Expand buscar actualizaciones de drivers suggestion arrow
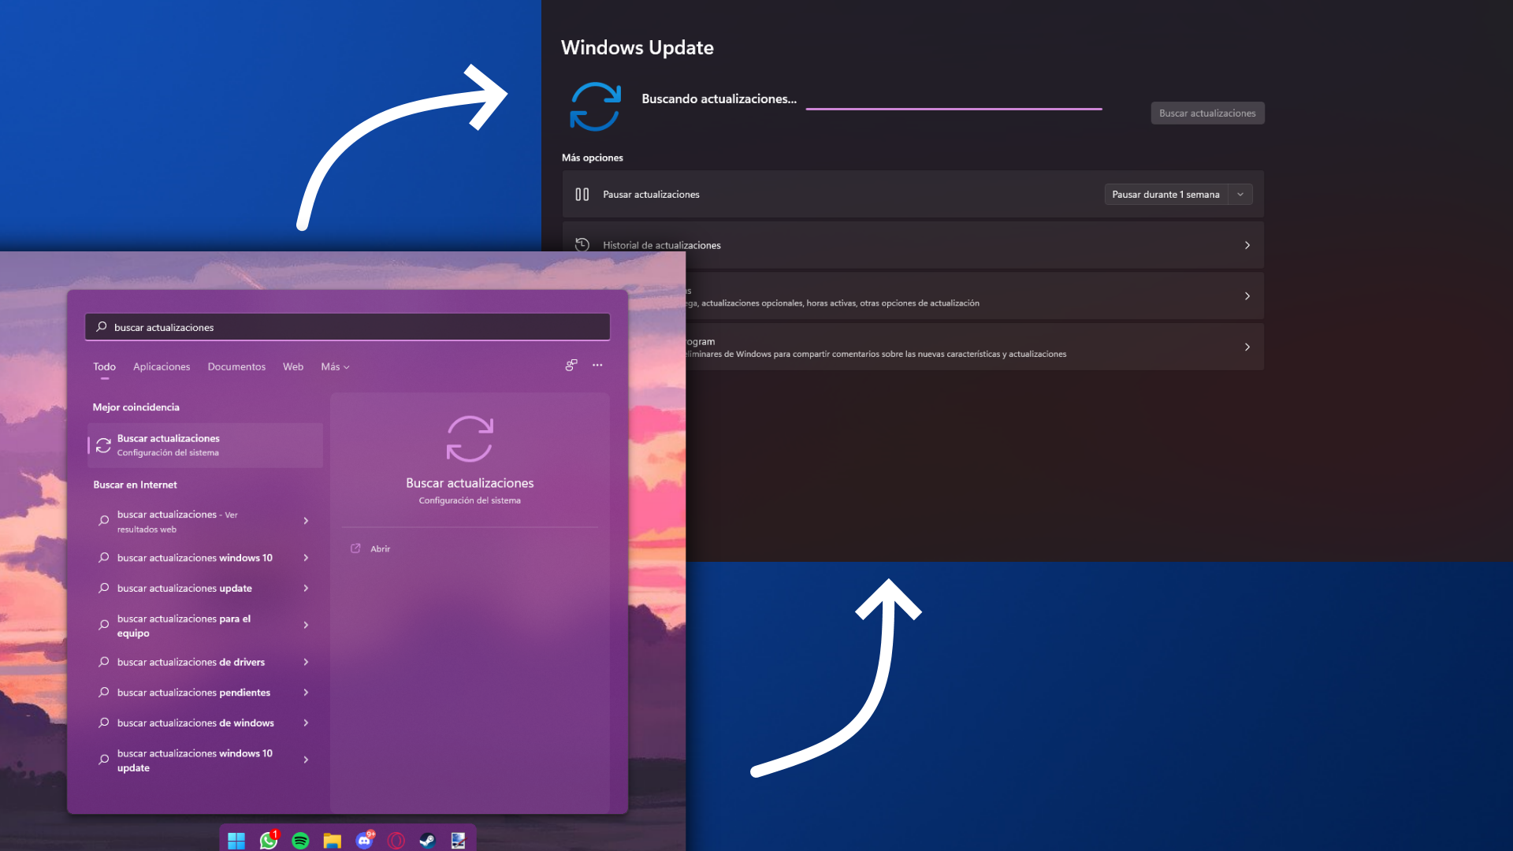The width and height of the screenshot is (1513, 851). coord(306,662)
